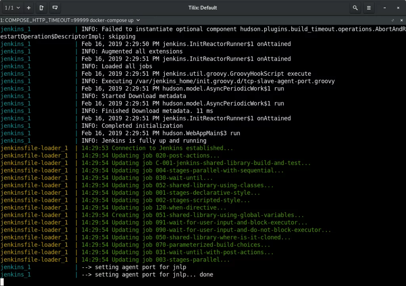The width and height of the screenshot is (406, 286).
Task: Open the find in terminal search icon
Action: [x=355, y=8]
